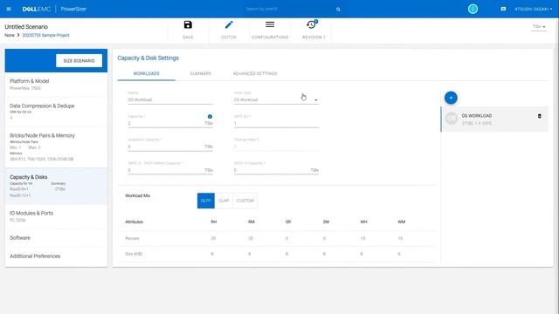
Task: Open the Capacity unit TiB selector
Action: pos(209,123)
